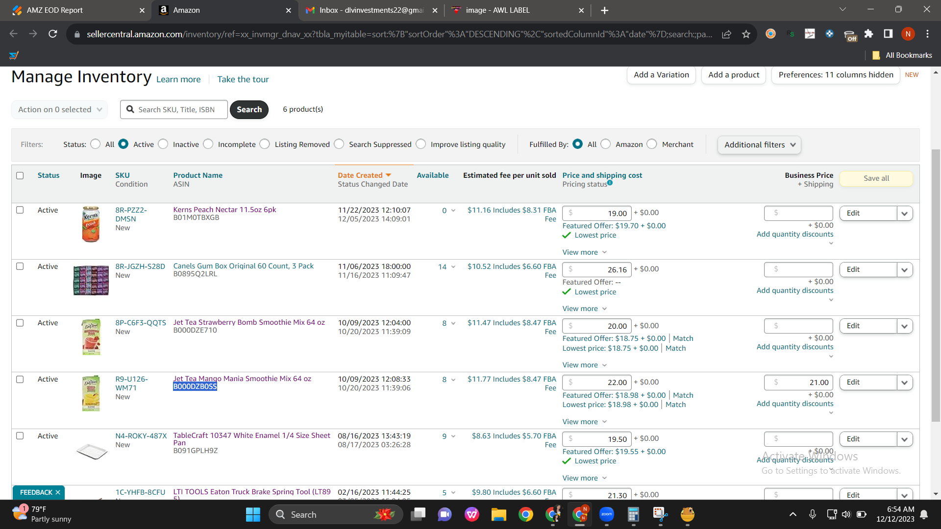Open Chrome's three-dot menu
This screenshot has height=529, width=941.
tap(927, 34)
